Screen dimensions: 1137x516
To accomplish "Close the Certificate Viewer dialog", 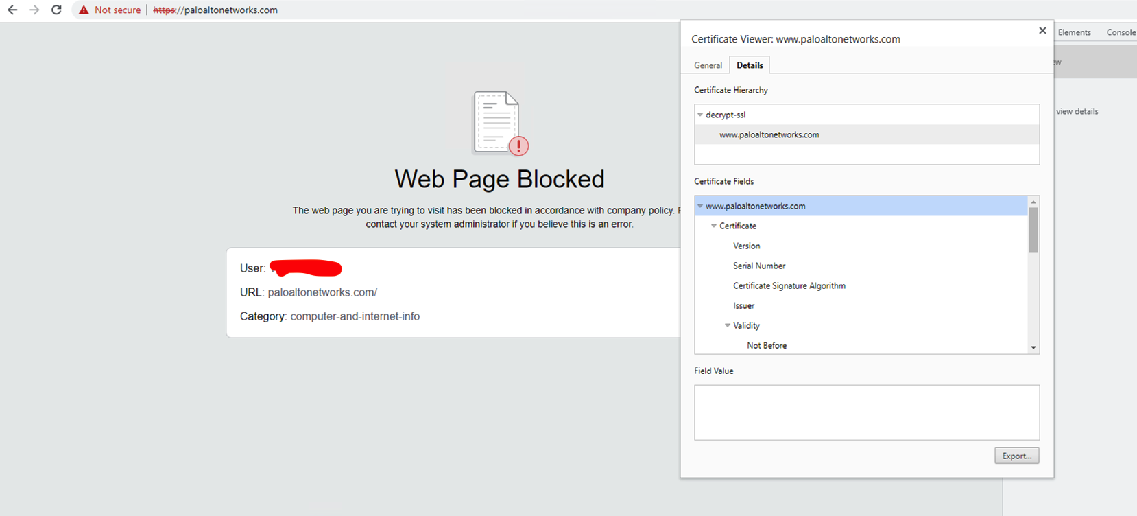I will pyautogui.click(x=1042, y=30).
